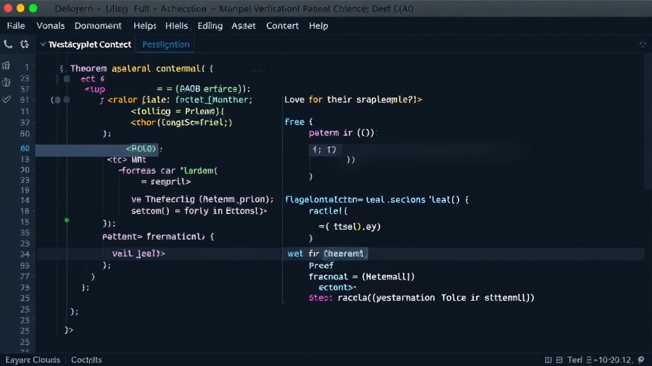Click the Terl status bar entry
This screenshot has height=366, width=652.
click(575, 360)
